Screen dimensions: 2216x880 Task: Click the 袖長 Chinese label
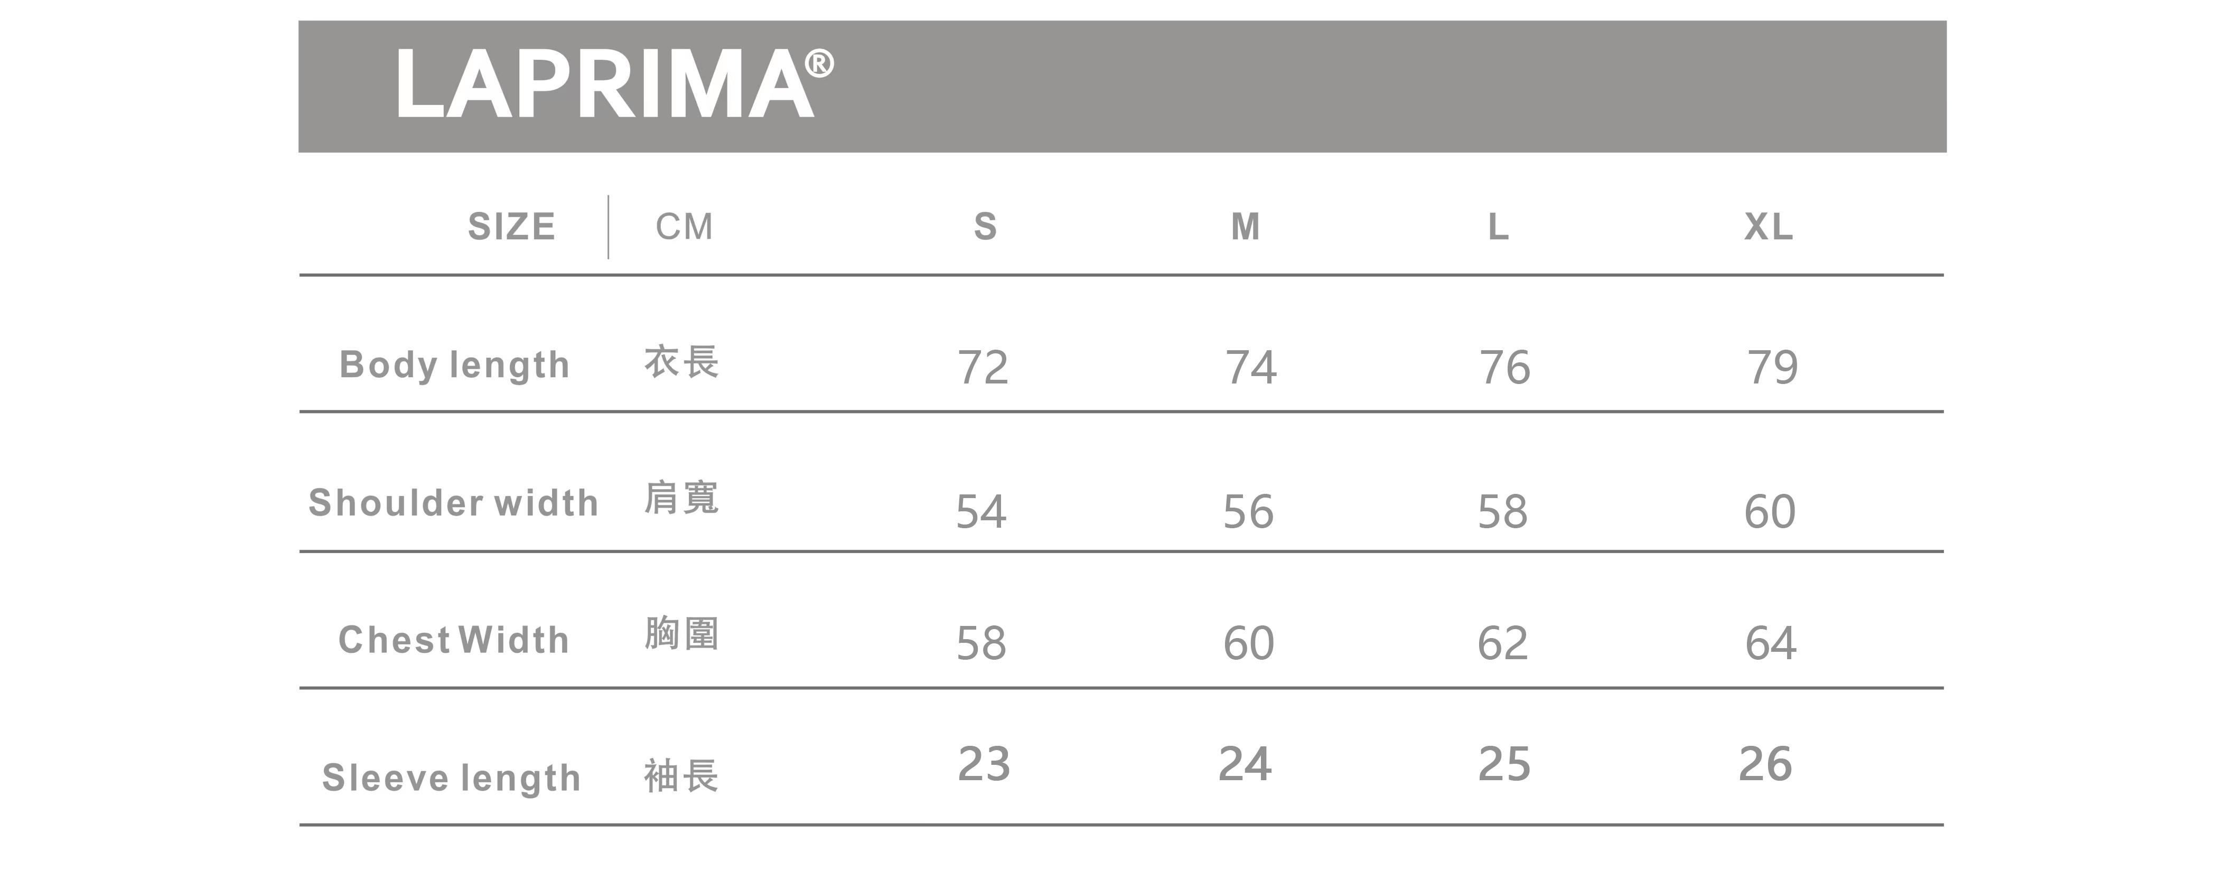coord(681,776)
